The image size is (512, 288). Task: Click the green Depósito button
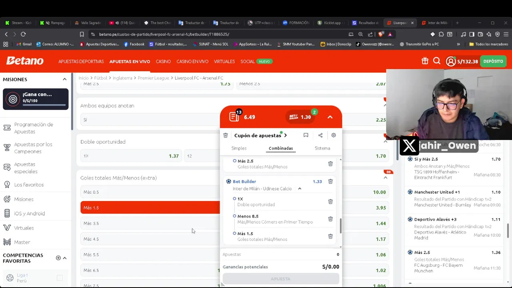click(x=493, y=61)
